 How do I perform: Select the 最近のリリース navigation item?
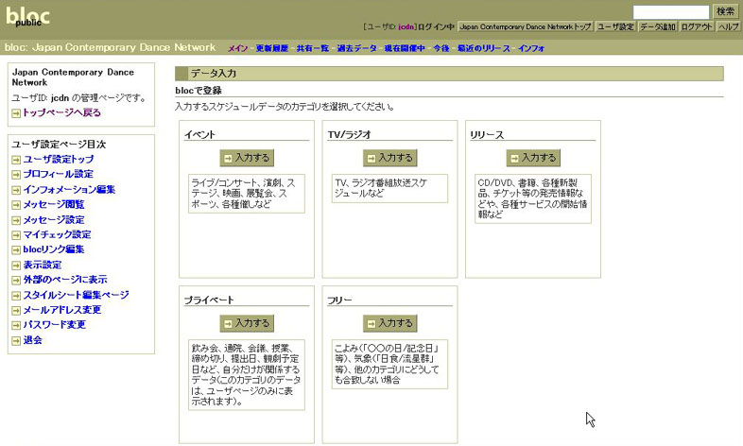[484, 48]
